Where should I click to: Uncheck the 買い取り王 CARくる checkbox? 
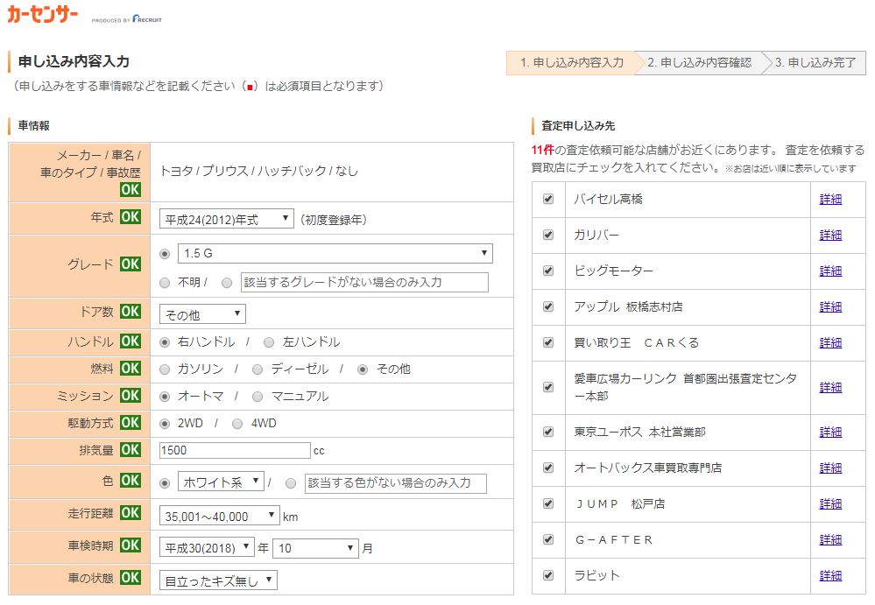pyautogui.click(x=548, y=341)
